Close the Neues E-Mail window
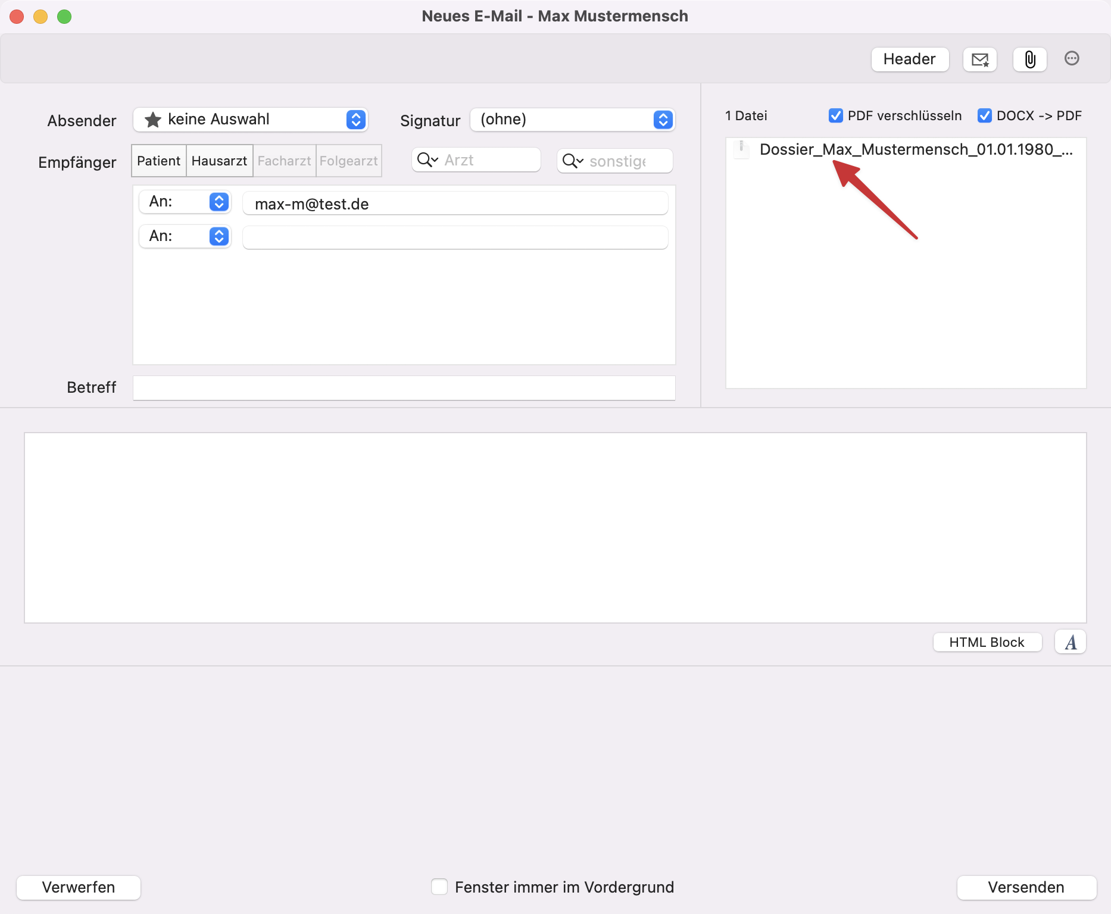 coord(17,17)
